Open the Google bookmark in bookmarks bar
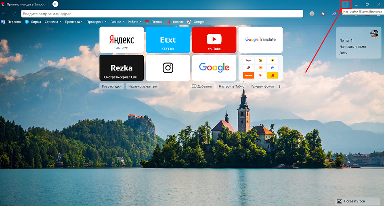384x206 pixels. coord(196,22)
